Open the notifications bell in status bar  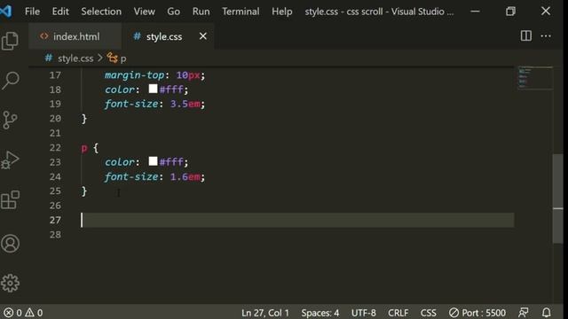tap(547, 312)
